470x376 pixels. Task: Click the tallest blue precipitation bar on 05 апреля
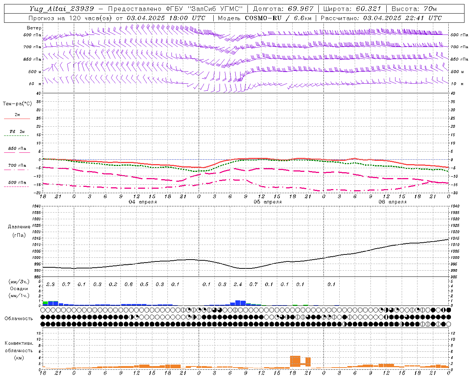238,303
